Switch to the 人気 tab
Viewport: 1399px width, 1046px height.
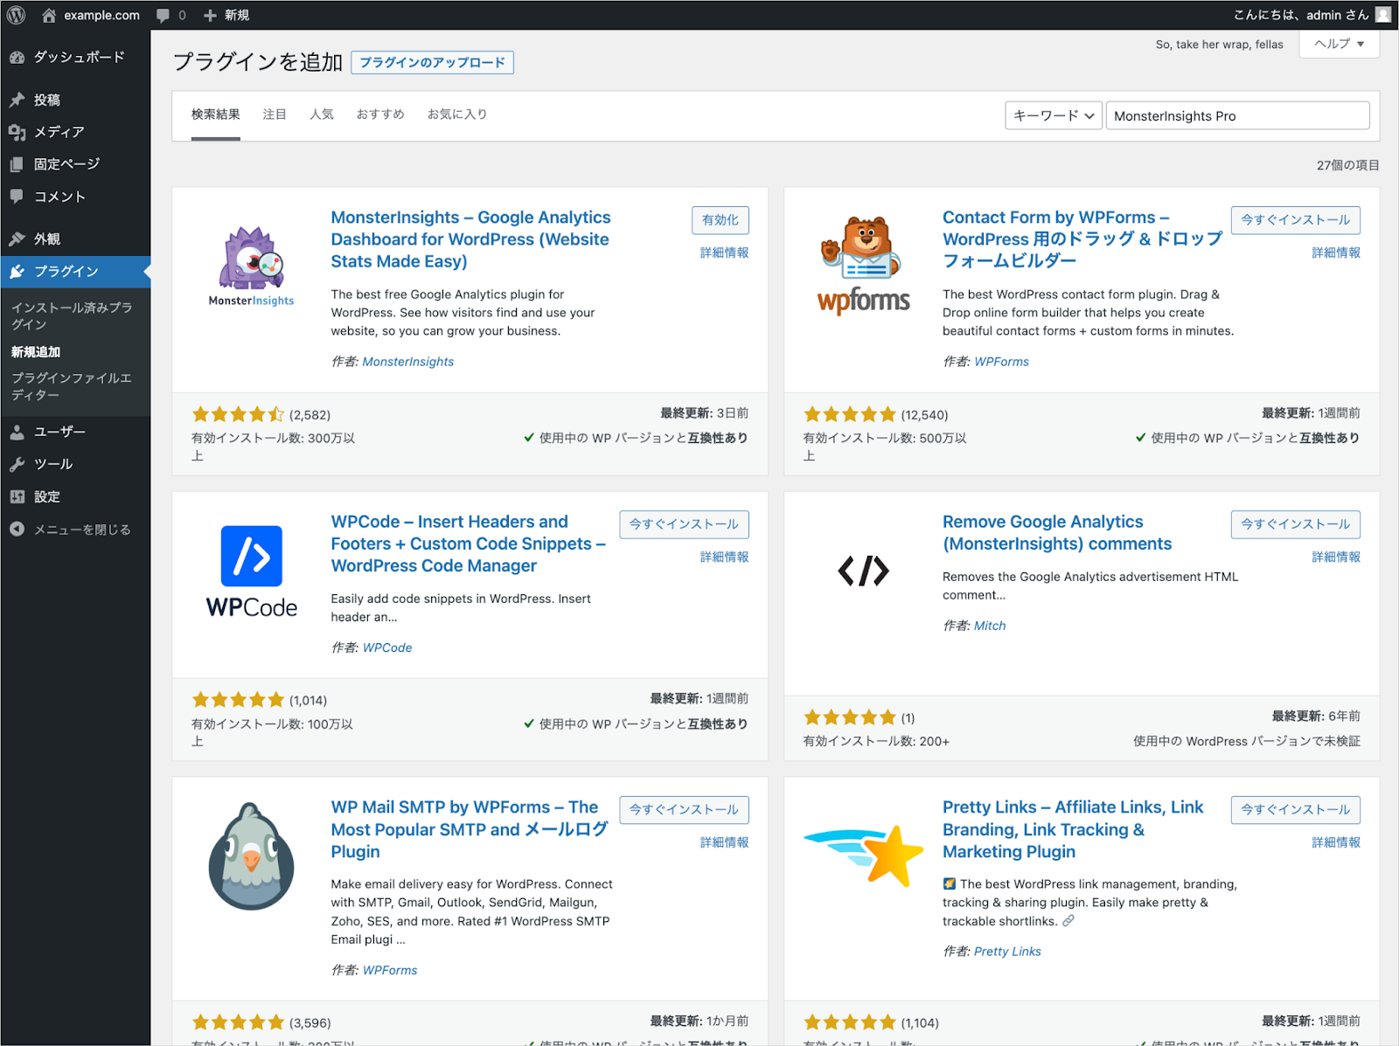tap(322, 114)
